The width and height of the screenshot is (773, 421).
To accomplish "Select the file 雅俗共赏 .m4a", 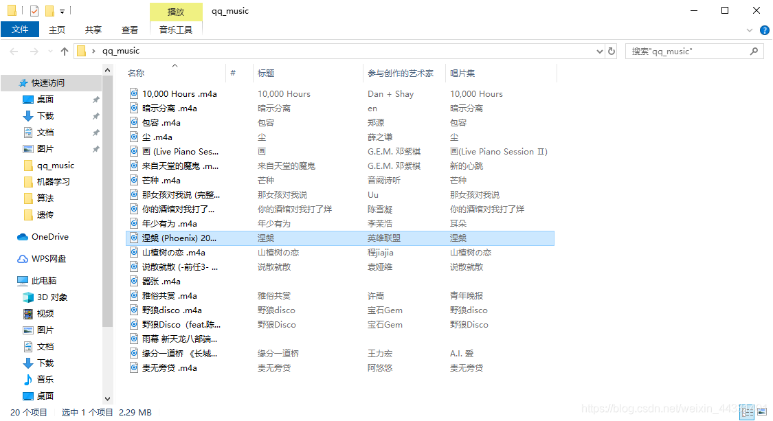I will pyautogui.click(x=170, y=296).
